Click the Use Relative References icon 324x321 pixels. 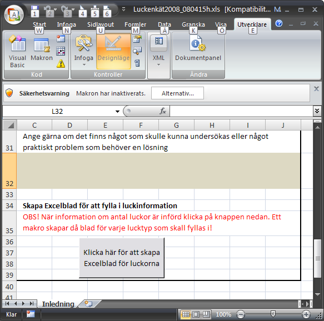click(61, 51)
